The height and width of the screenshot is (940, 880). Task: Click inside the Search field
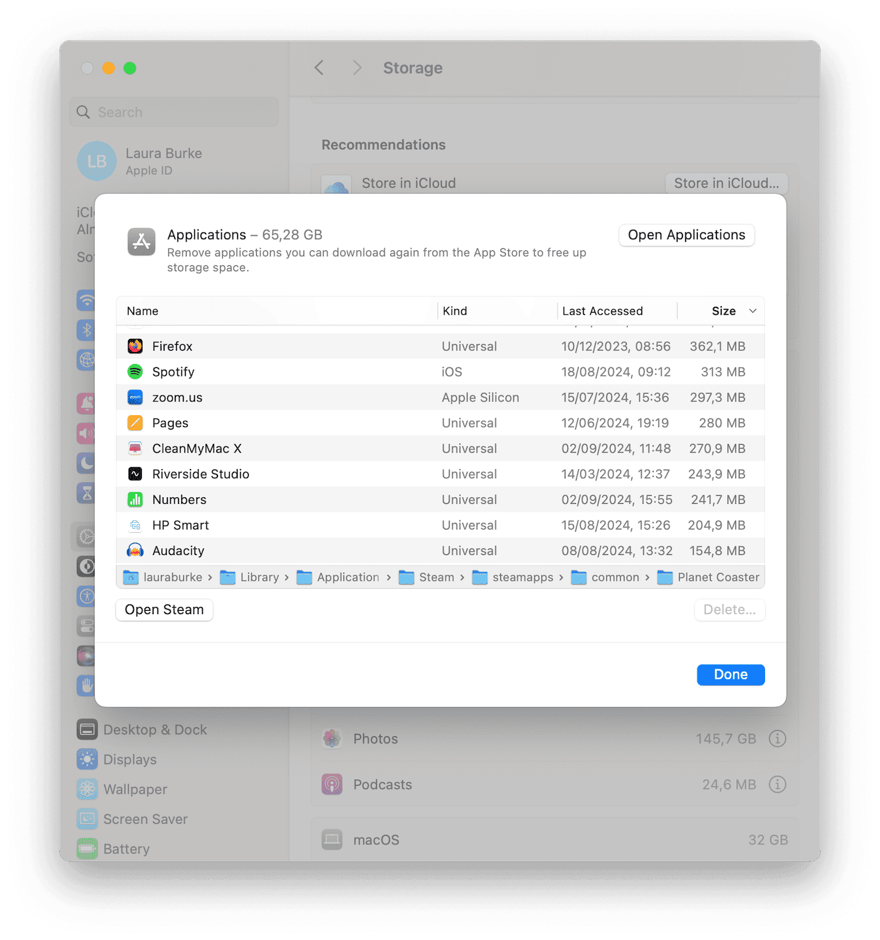tap(173, 112)
